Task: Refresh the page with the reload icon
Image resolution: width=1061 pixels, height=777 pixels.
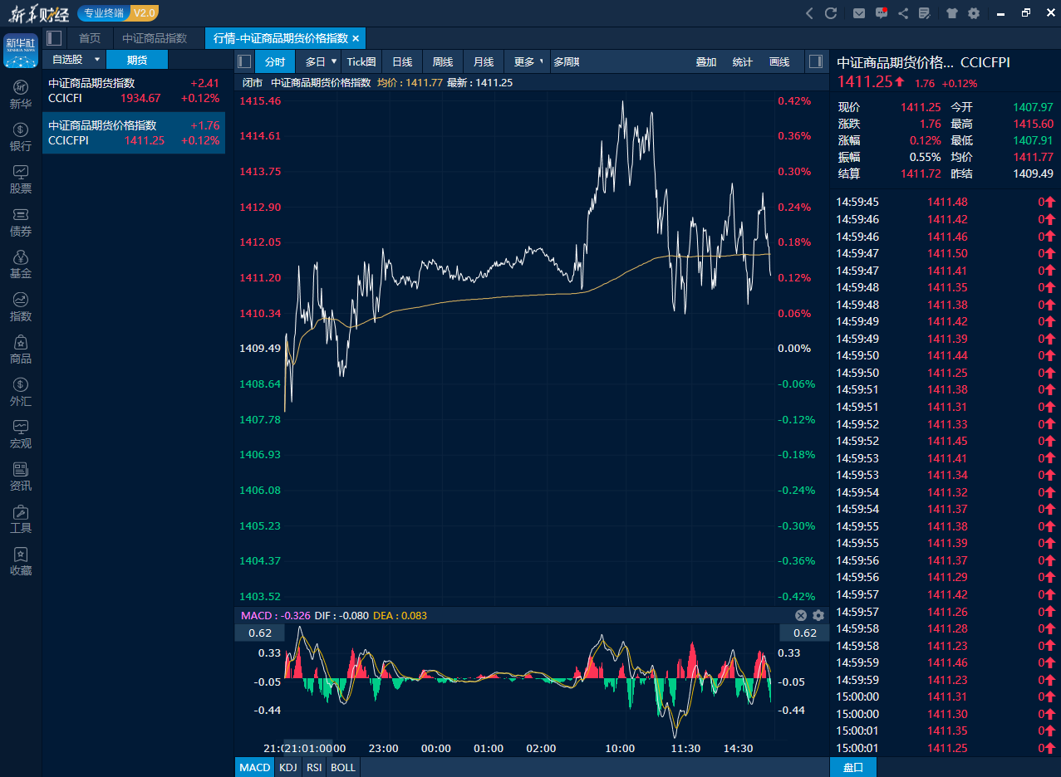Action: (x=831, y=13)
